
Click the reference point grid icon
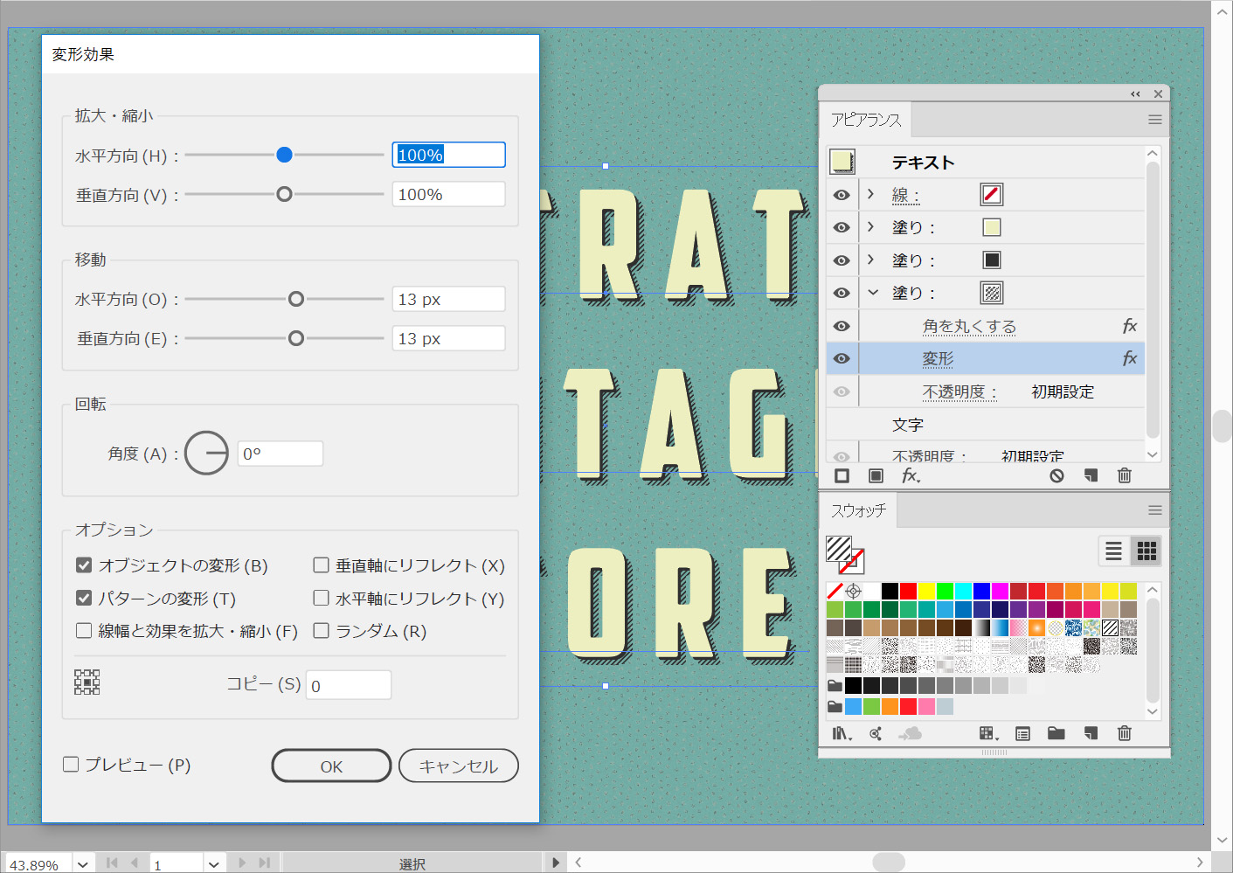click(x=87, y=682)
